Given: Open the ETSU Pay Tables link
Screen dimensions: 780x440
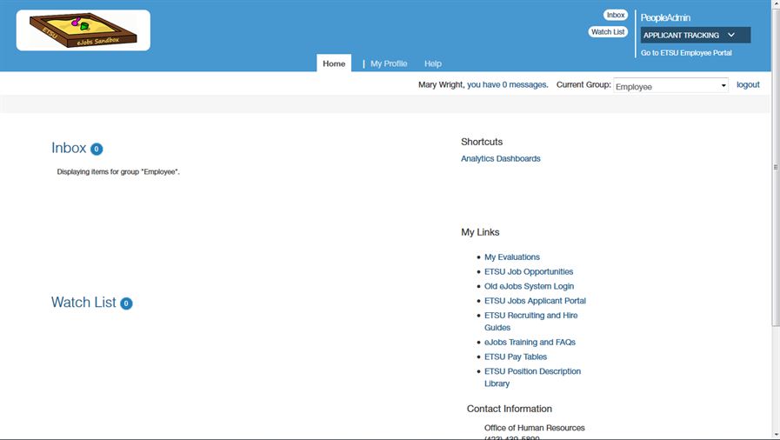Looking at the screenshot, I should (x=516, y=357).
